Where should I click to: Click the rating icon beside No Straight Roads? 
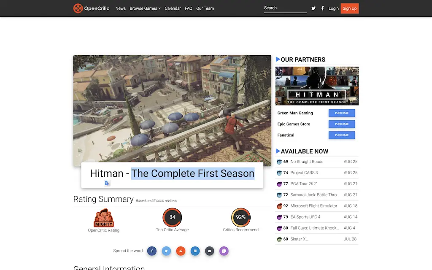pos(279,162)
